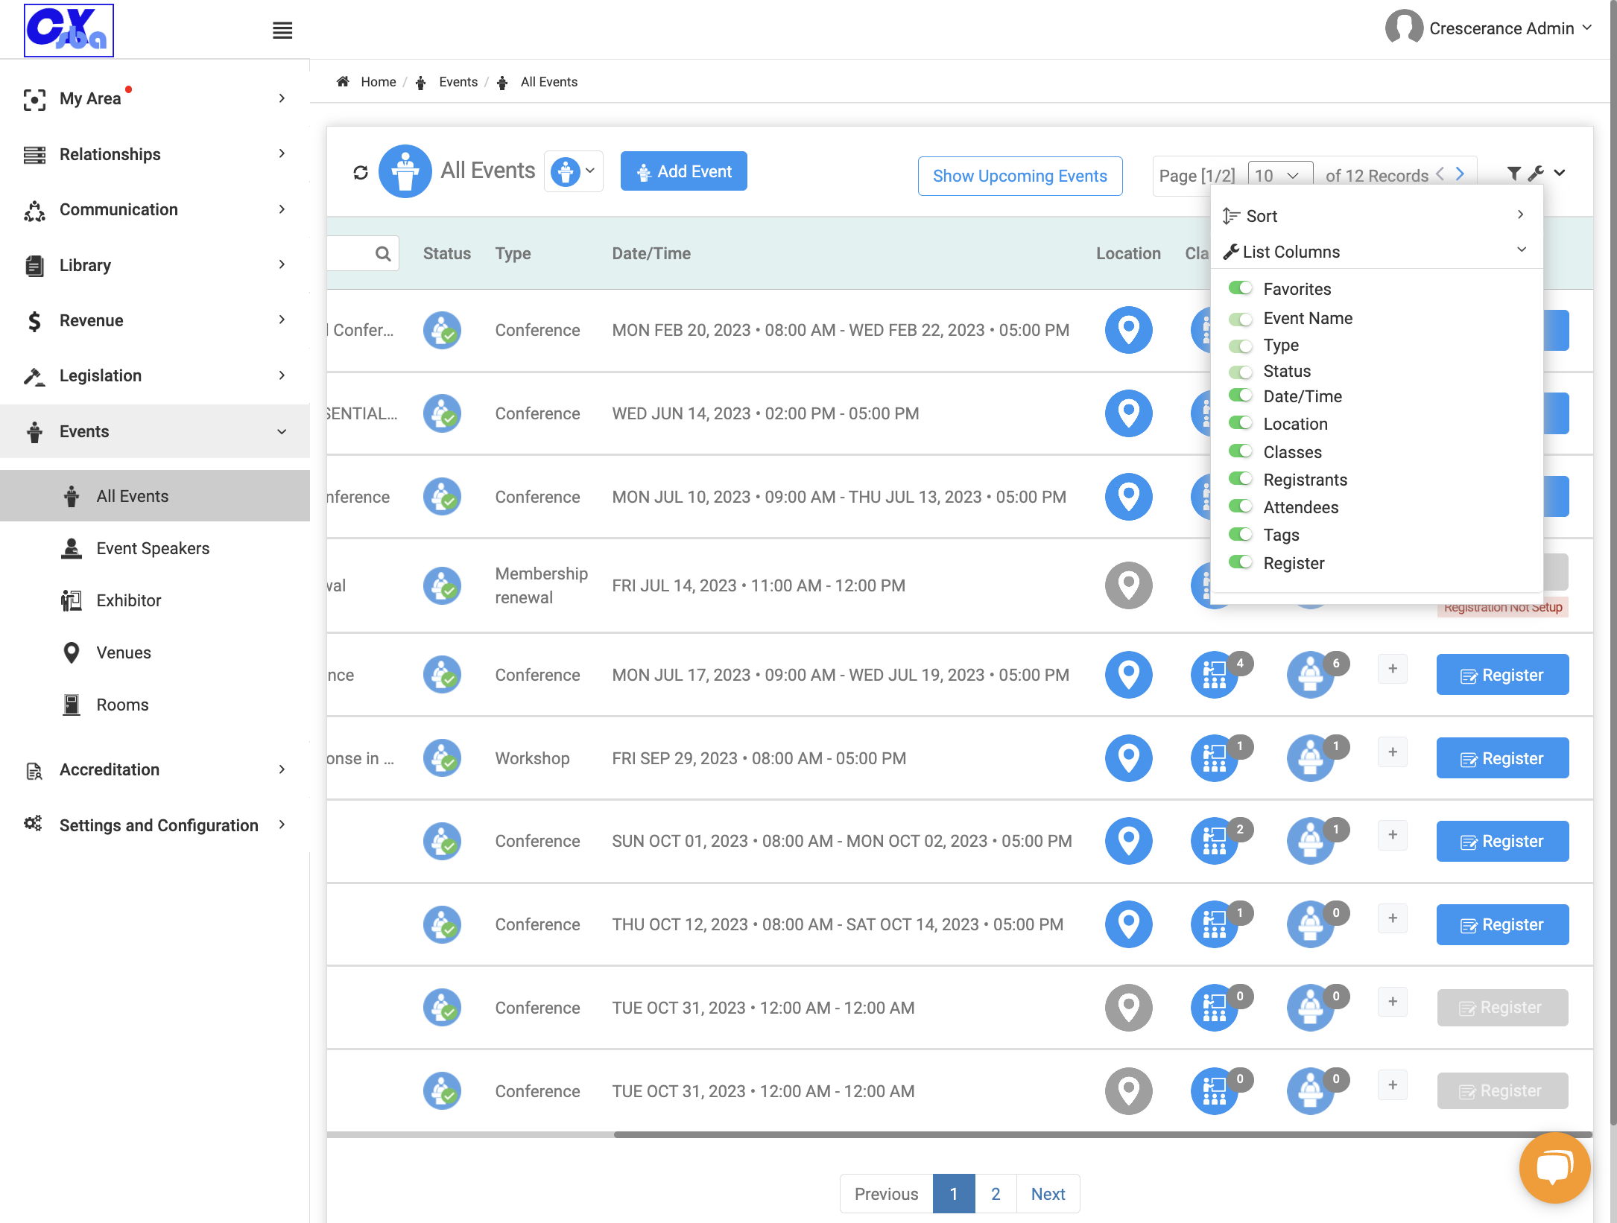Click the CX logo

pyautogui.click(x=69, y=31)
